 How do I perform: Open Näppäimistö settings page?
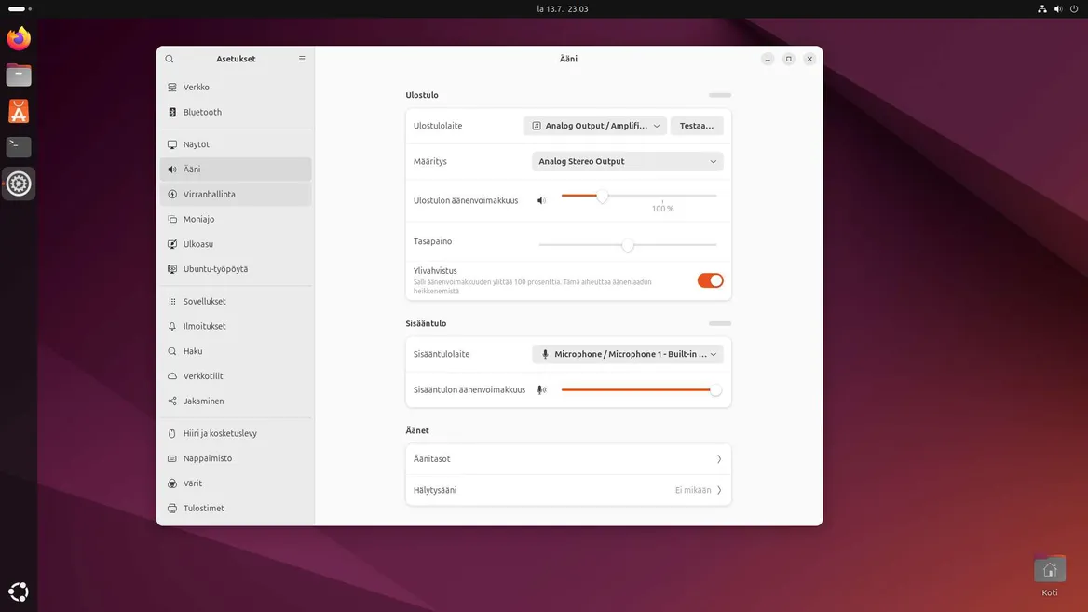pyautogui.click(x=207, y=458)
